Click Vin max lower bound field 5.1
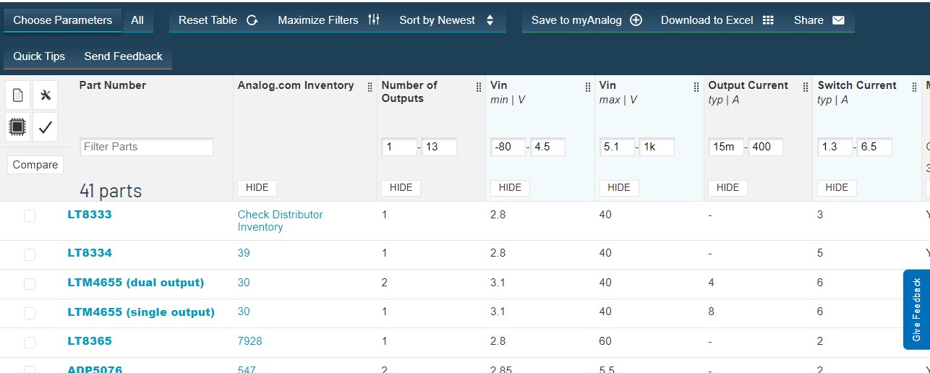Screen dimensions: 930x373 pos(617,147)
